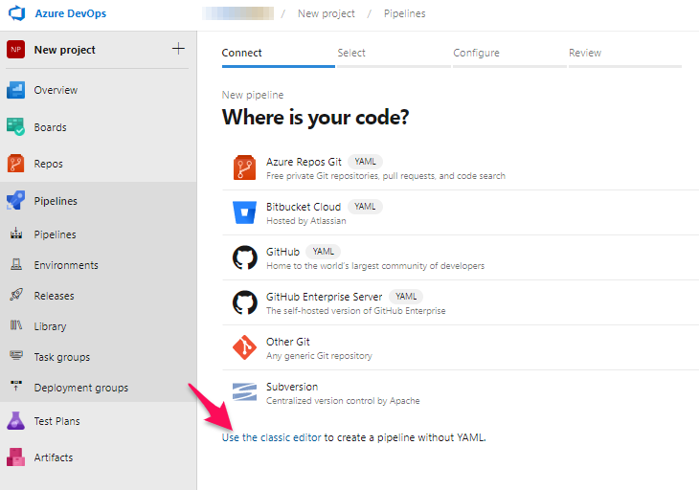
Task: Choose Azure Repos Git as code source
Action: point(305,162)
